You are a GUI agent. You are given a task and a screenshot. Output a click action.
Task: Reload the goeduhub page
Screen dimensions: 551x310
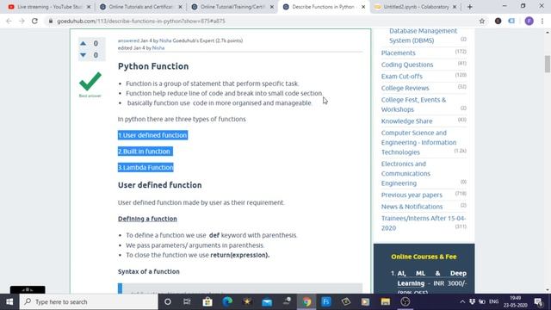34,21
